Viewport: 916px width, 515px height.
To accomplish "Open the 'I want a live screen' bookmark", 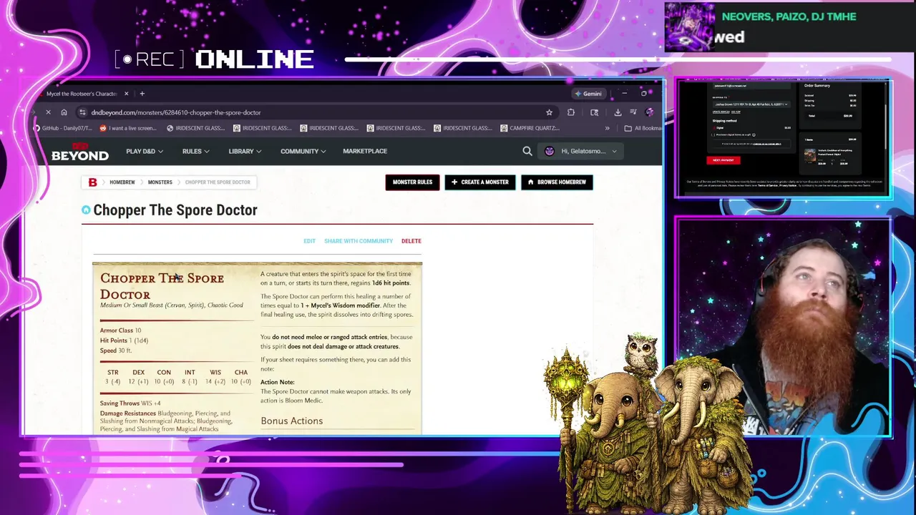I will click(128, 128).
